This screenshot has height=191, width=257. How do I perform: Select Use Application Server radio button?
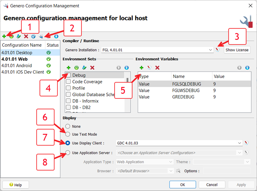[68, 153]
